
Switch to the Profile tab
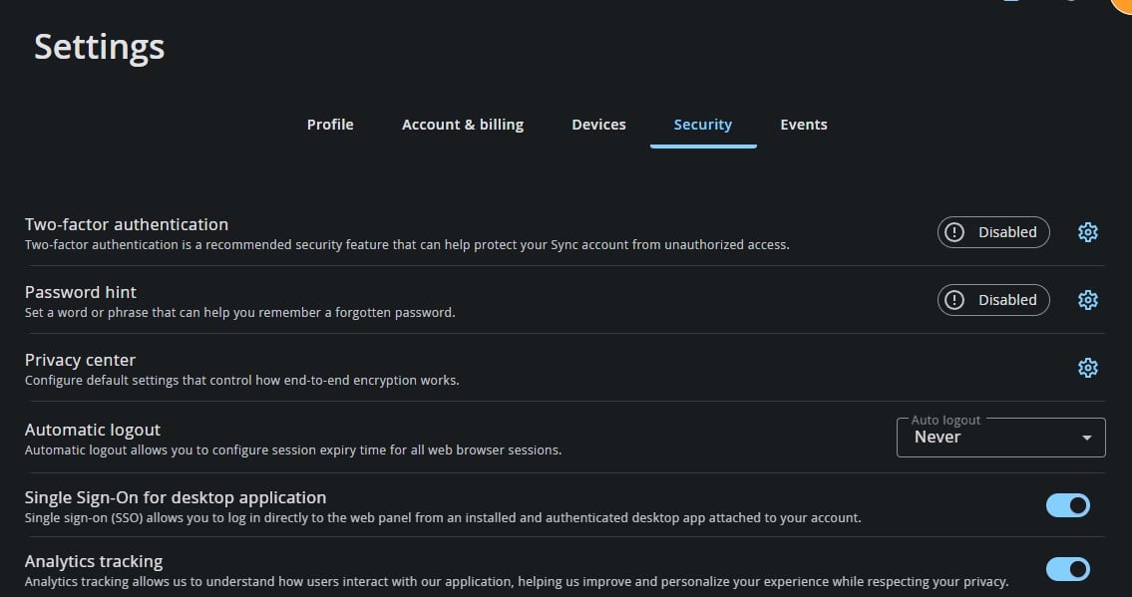click(x=330, y=125)
